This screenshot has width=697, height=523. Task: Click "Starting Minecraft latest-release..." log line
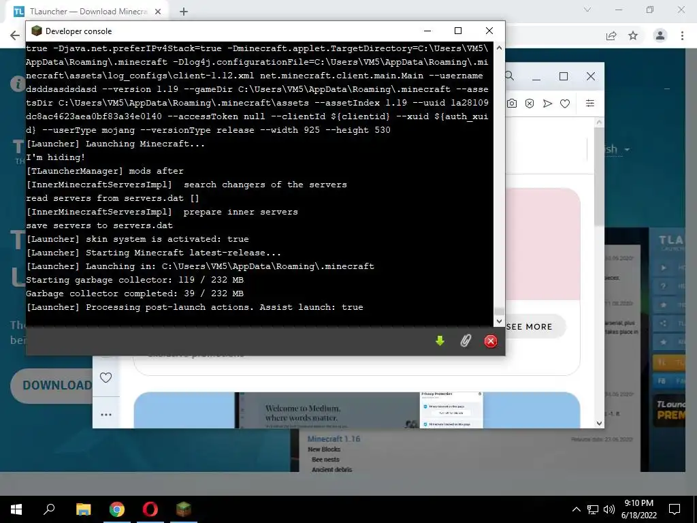[x=184, y=253]
